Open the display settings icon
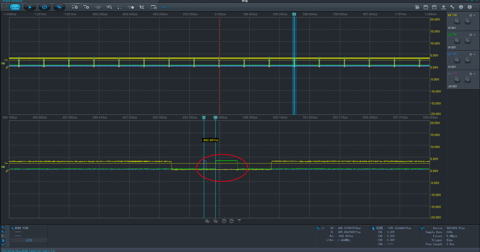 coord(75,7)
